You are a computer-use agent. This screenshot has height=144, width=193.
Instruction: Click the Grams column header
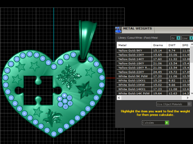[x=159, y=45]
